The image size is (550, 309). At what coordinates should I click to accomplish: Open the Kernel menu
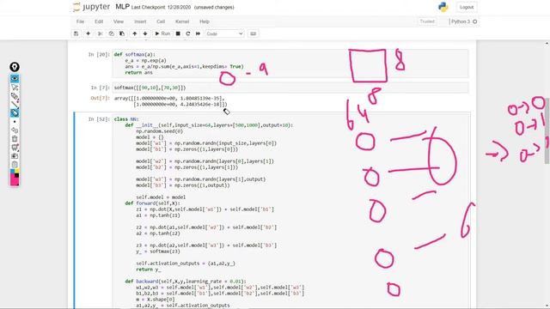coord(182,21)
